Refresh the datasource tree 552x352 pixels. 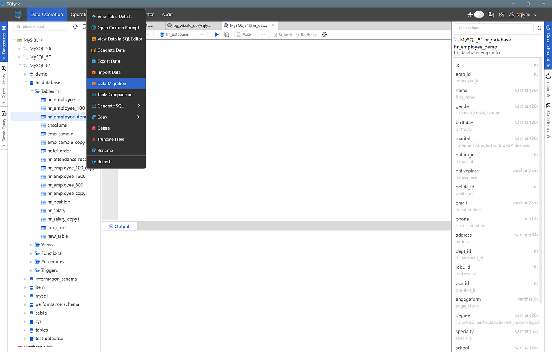[75, 26]
